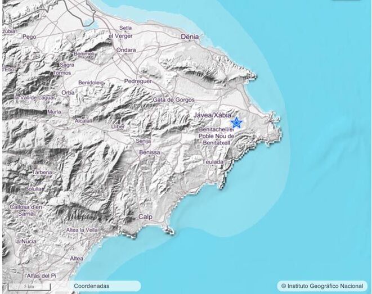Click the Sagra label

(67, 65)
